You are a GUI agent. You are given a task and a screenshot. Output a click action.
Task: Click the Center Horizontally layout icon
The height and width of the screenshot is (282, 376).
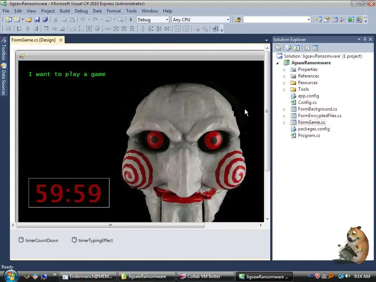[178, 29]
